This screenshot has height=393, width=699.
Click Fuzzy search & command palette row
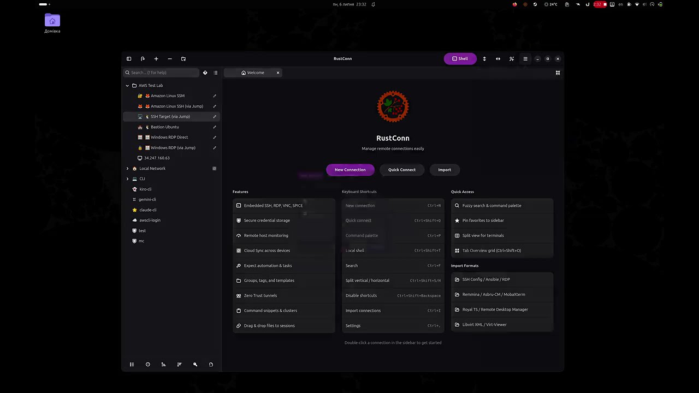coord(502,206)
